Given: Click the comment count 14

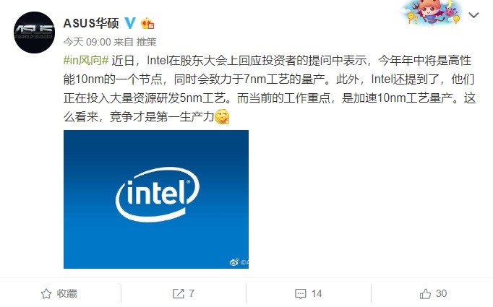Looking at the screenshot, I should point(317,293).
